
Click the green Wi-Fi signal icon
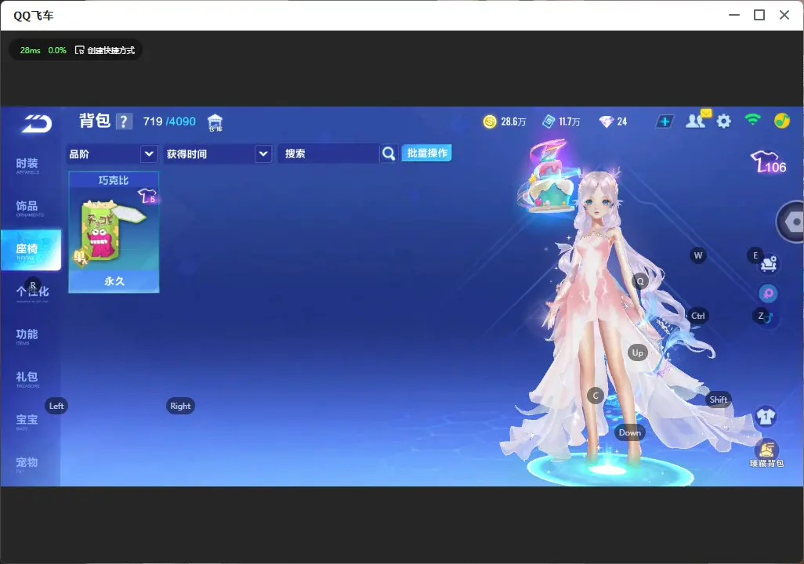pyautogui.click(x=753, y=120)
